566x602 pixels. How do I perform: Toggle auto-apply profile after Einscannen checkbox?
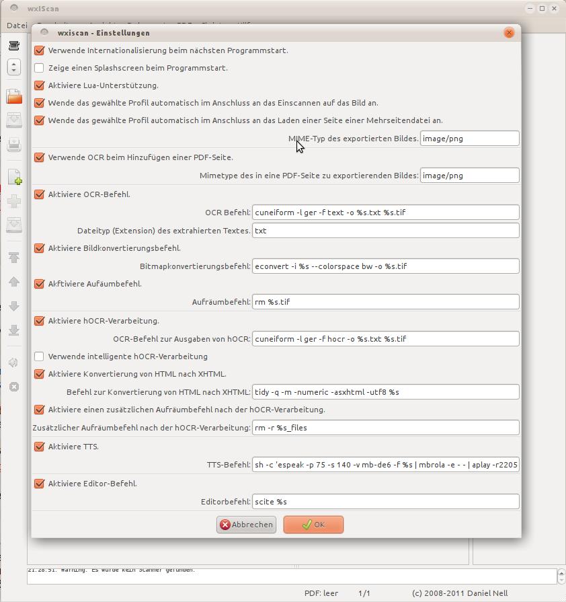coord(39,103)
